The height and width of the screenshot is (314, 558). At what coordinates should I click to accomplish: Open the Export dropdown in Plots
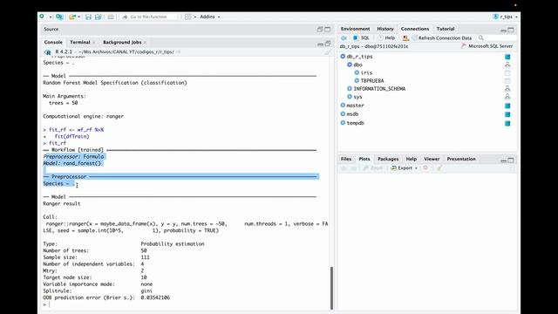(405, 168)
